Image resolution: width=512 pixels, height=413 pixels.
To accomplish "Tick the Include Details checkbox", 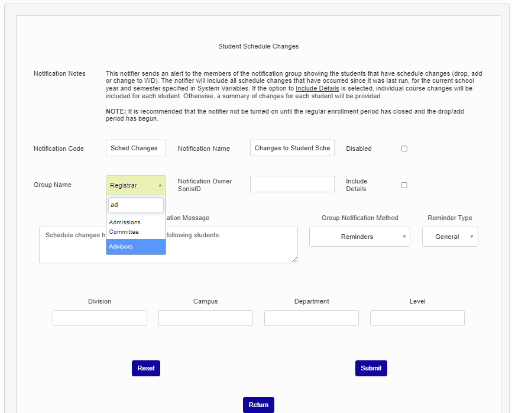I will click(x=404, y=185).
